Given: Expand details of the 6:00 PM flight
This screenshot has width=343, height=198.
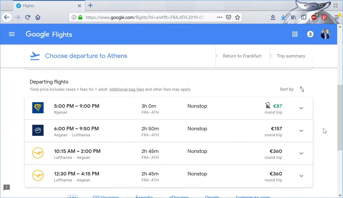Looking at the screenshot, I should pos(301,131).
